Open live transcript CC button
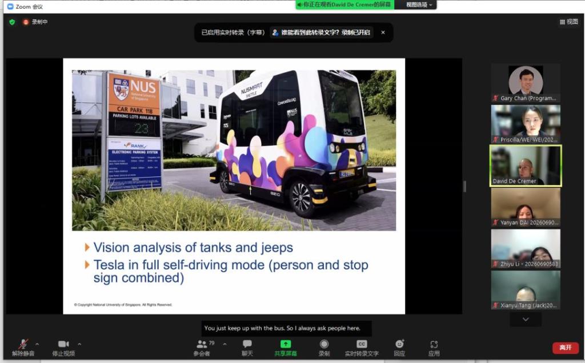 (x=362, y=348)
